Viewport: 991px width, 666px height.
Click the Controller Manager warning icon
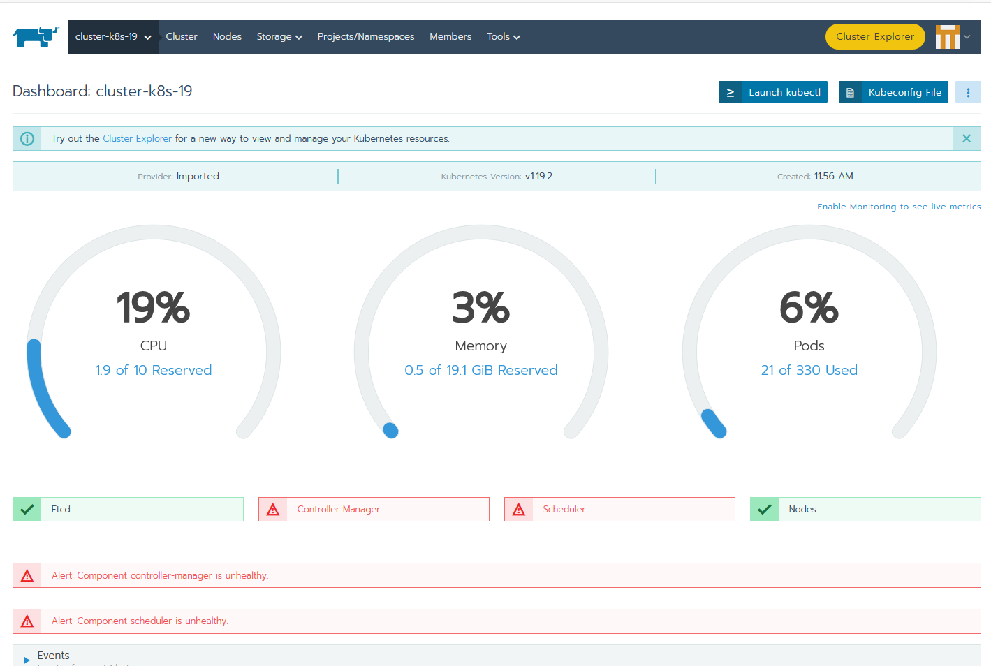[273, 510]
